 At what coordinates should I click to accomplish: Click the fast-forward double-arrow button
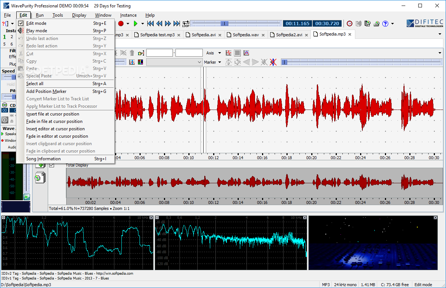pos(168,24)
